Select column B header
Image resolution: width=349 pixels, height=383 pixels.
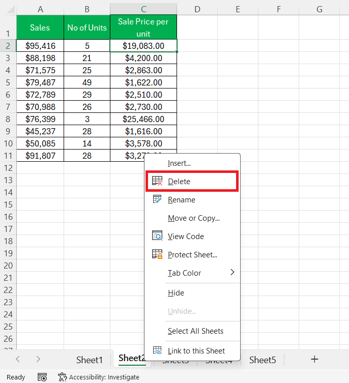click(x=87, y=9)
